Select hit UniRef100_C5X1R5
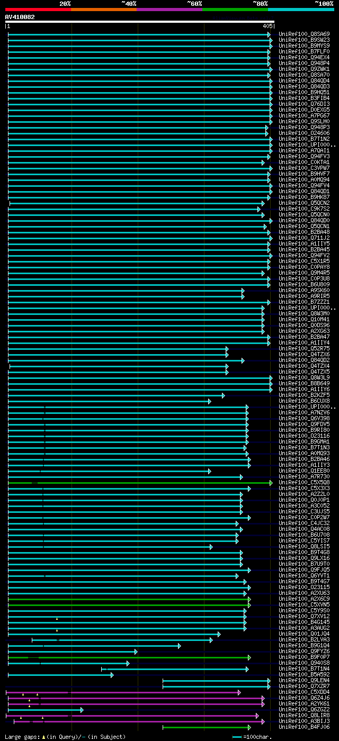 pyautogui.click(x=304, y=261)
